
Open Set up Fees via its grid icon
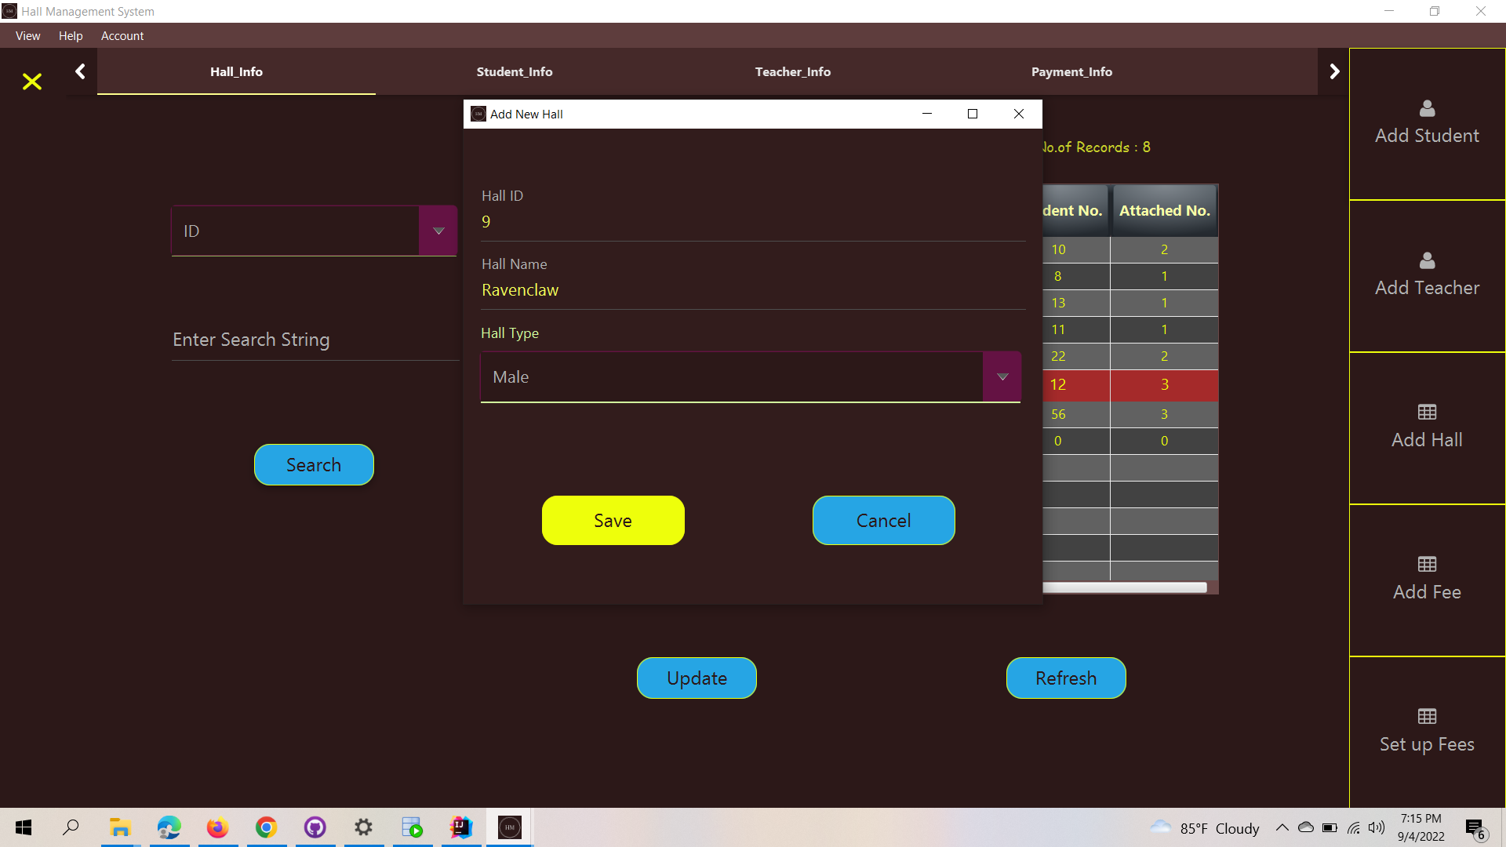(1426, 715)
